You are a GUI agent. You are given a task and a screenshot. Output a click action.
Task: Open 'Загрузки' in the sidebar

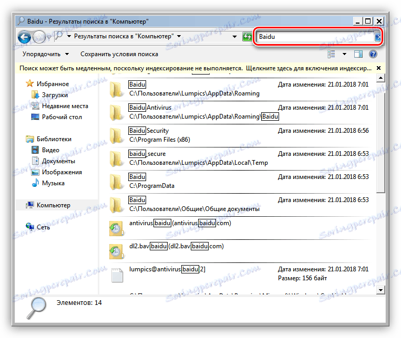pyautogui.click(x=55, y=95)
